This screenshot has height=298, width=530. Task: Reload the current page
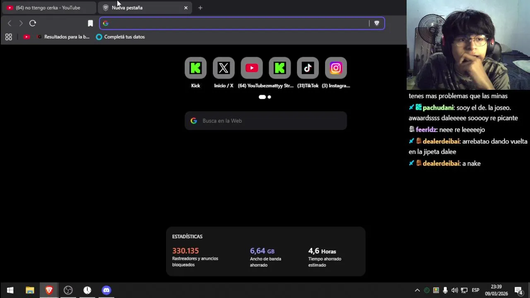33,23
